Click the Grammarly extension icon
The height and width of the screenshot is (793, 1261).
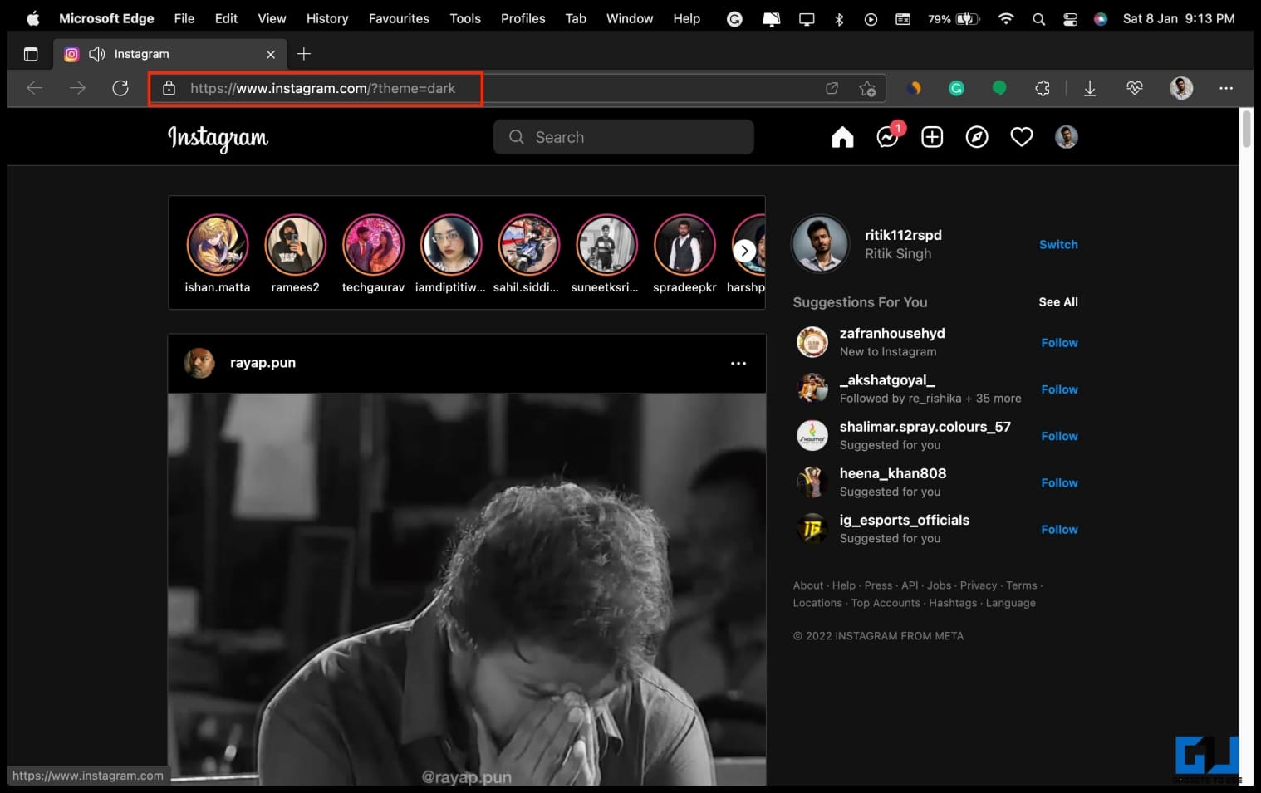click(957, 88)
